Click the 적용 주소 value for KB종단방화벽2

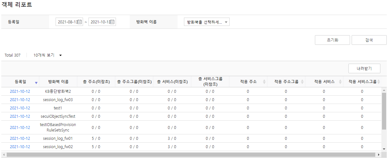pos(248,91)
